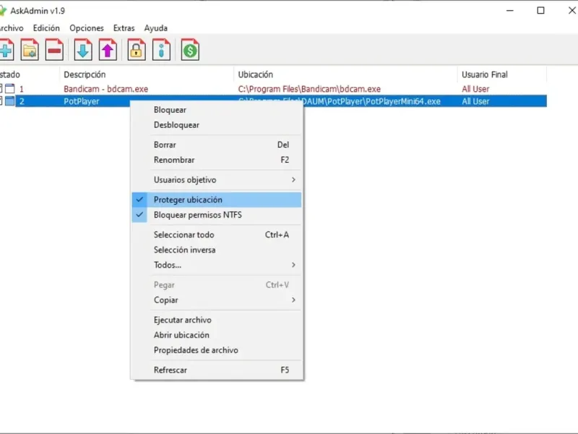Click the blue info icon in toolbar
This screenshot has height=434, width=578.
(x=161, y=50)
